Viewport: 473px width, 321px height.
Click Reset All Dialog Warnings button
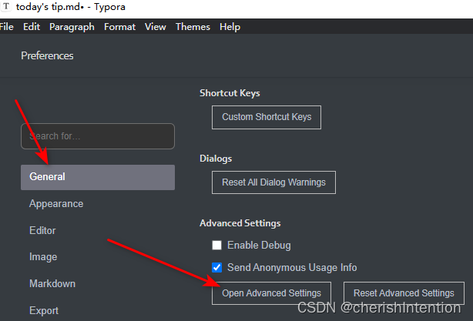coord(273,182)
